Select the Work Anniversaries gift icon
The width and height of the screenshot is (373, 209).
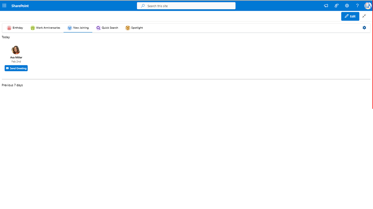pyautogui.click(x=33, y=28)
